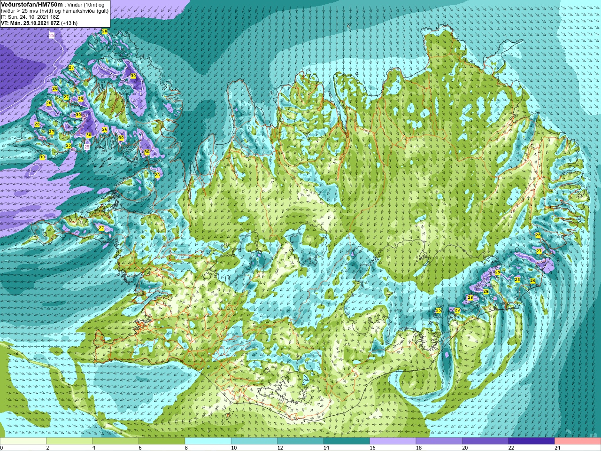Click the white '25' contour label near the top-left

(x=51, y=36)
